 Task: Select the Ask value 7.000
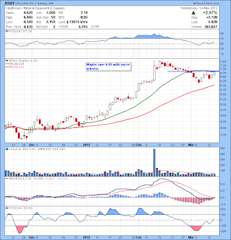[50, 13]
